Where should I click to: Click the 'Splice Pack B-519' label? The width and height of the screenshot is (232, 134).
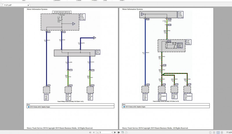click(98, 52)
